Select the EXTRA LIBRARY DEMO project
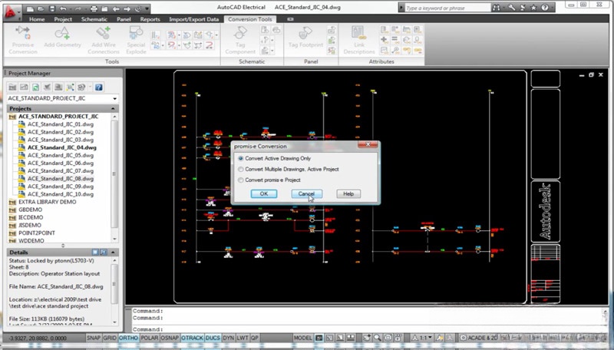 [47, 202]
